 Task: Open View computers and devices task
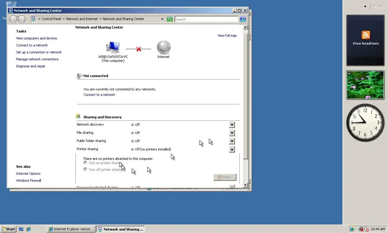click(x=36, y=38)
